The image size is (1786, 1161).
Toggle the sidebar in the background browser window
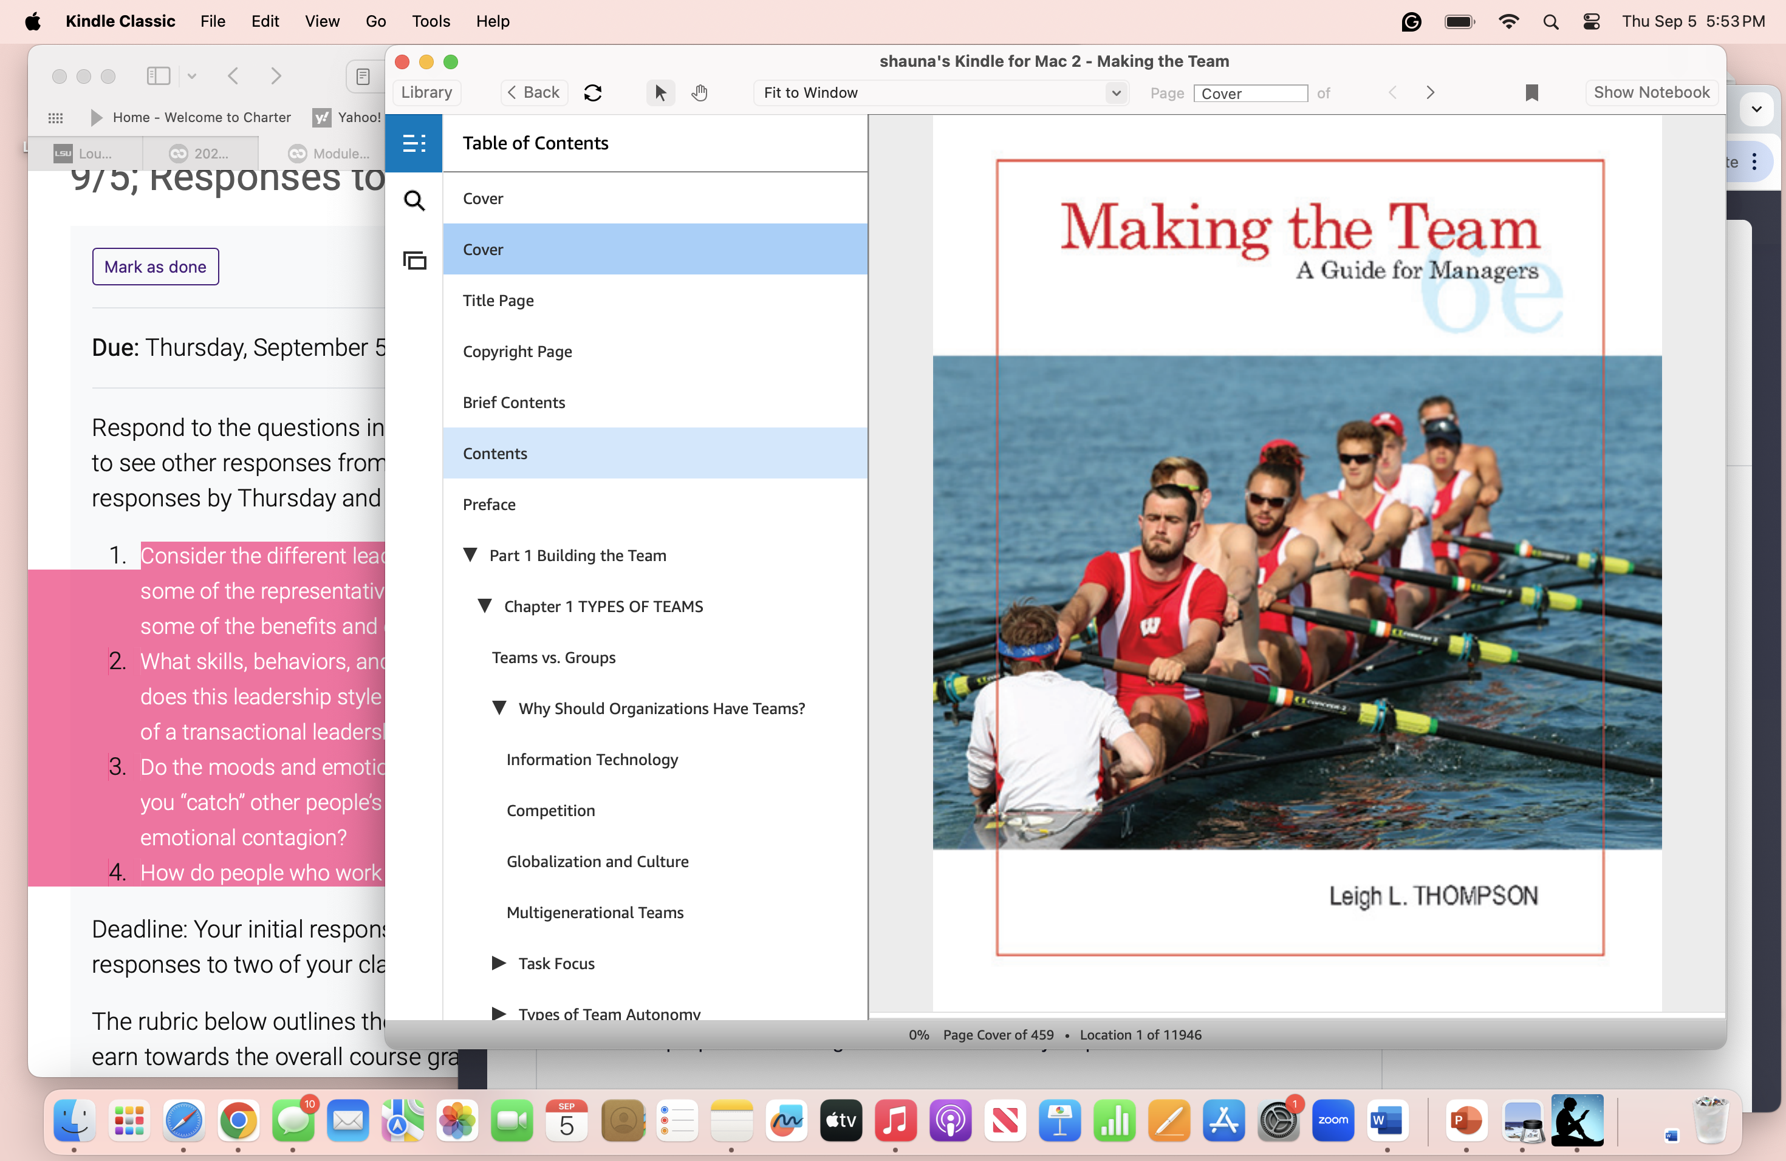point(157,76)
